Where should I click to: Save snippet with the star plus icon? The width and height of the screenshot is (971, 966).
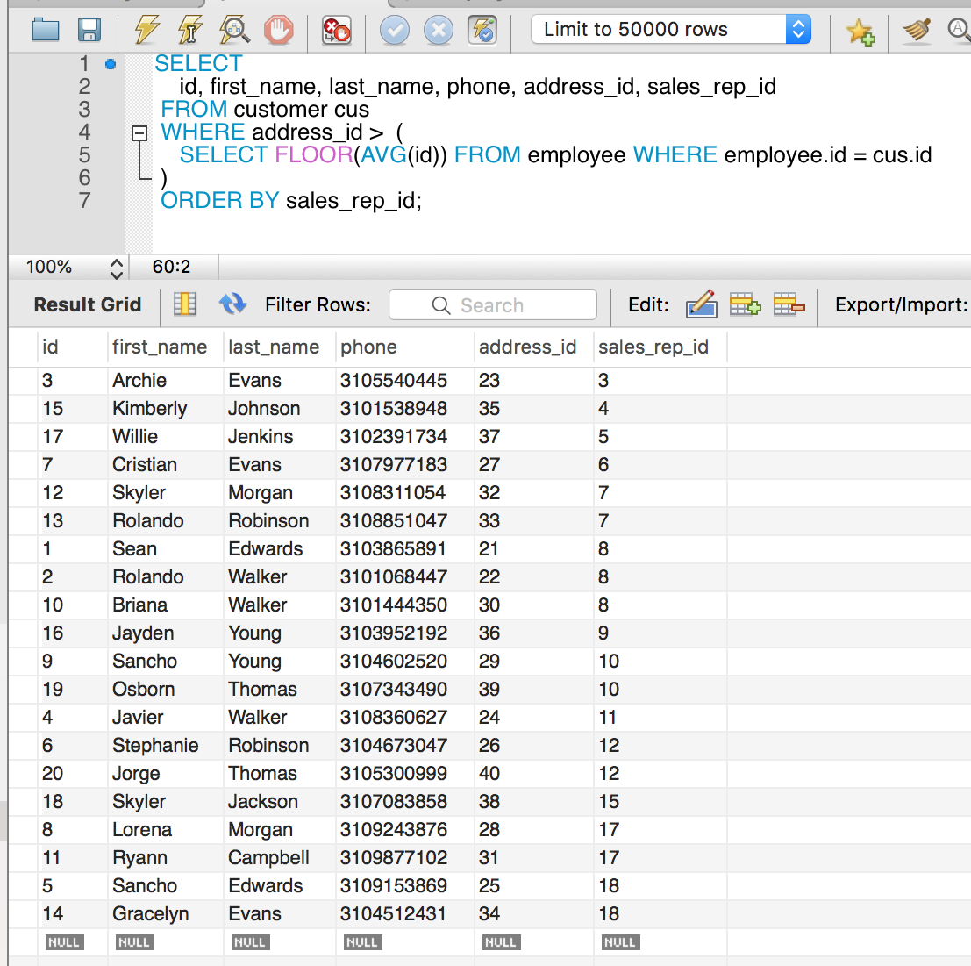point(860,31)
